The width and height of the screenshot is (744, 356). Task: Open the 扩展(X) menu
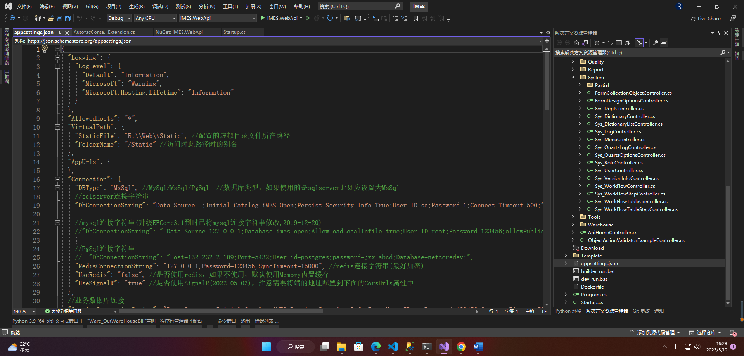[x=253, y=6]
